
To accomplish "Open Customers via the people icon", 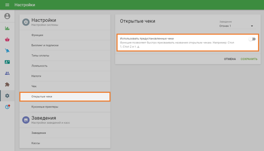I will [x=7, y=73].
